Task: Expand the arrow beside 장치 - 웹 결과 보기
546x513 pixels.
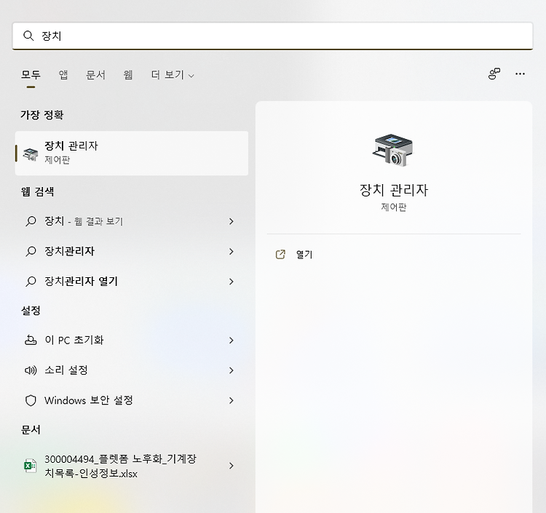Action: click(232, 221)
